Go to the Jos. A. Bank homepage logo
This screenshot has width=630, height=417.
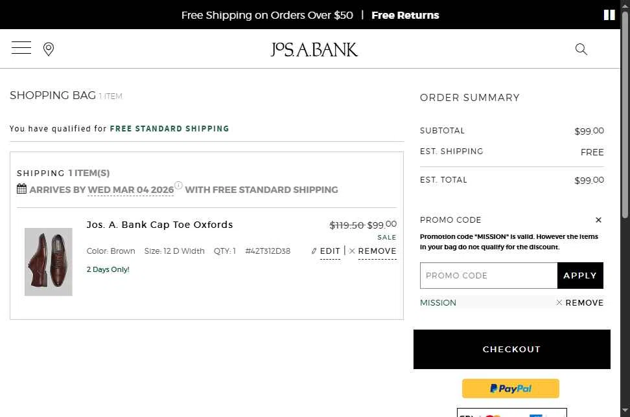[314, 49]
